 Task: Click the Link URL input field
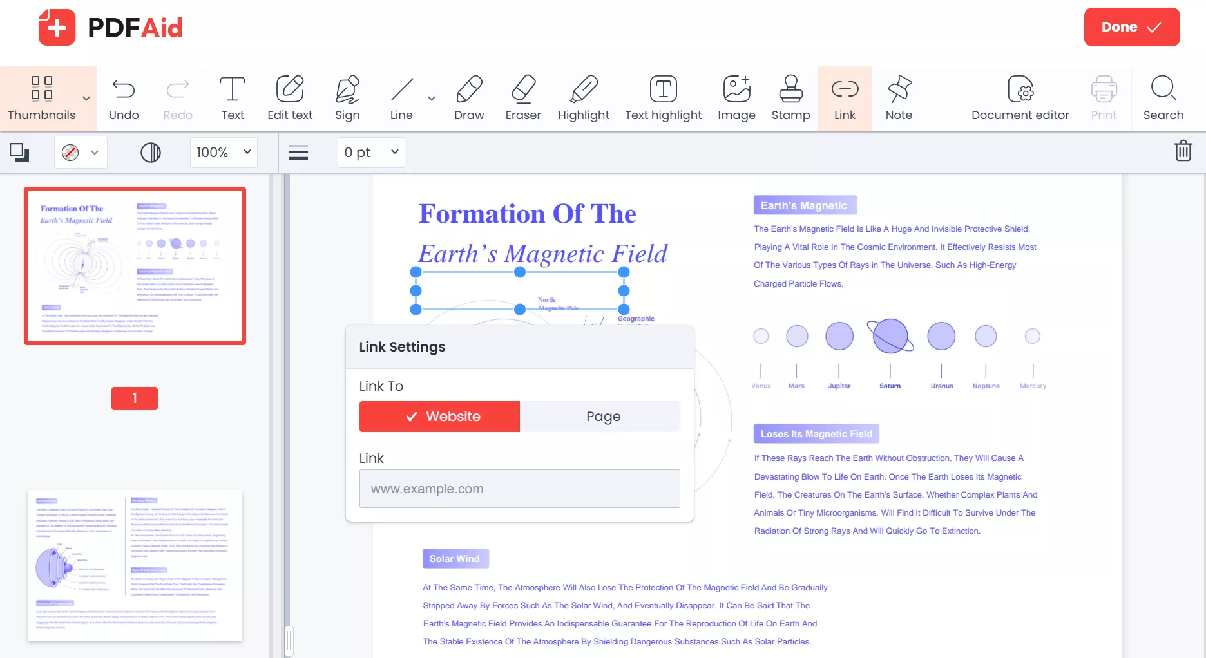[x=519, y=489]
